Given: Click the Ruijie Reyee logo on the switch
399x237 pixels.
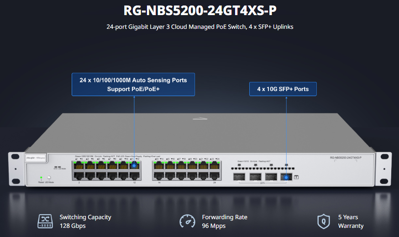Looking at the screenshot, I should (36, 158).
